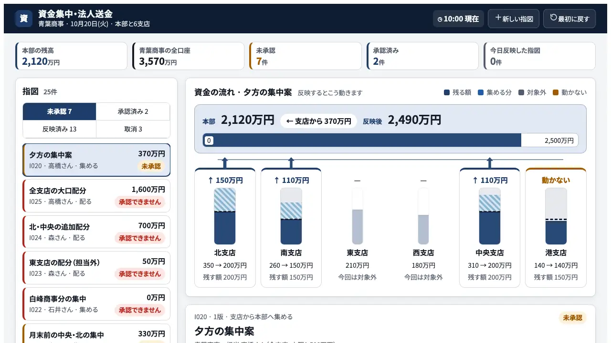Click the 資 app logo icon
Viewport: 611px width, 343px height.
[x=23, y=19]
